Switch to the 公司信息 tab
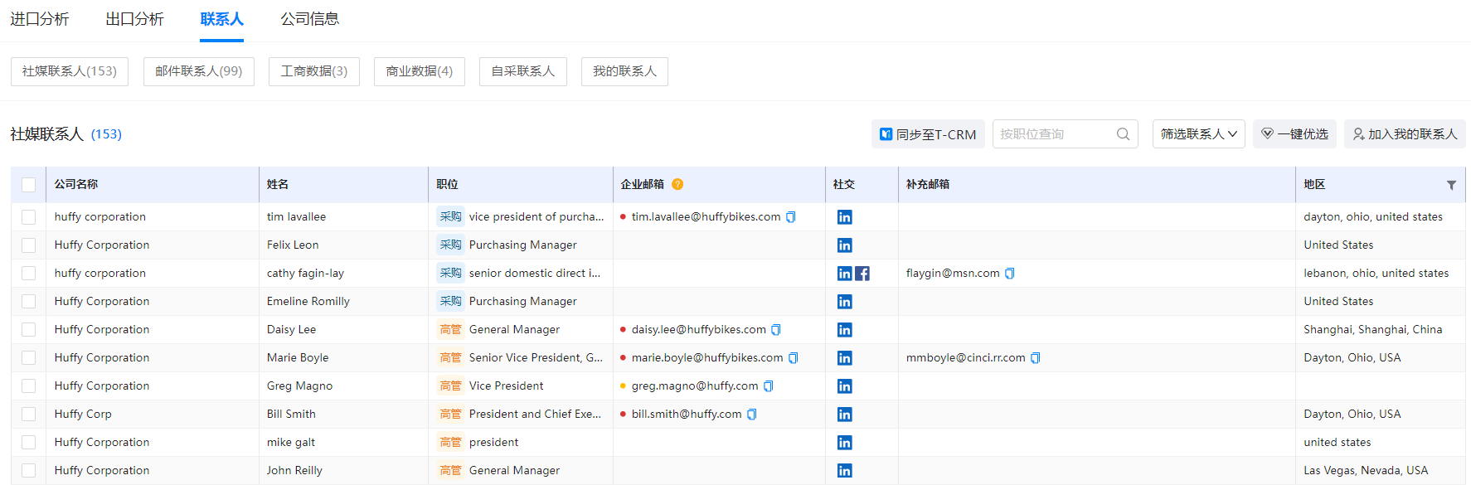 coord(309,19)
